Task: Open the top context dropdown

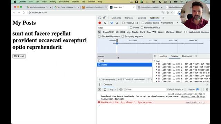Action: [x=113, y=90]
